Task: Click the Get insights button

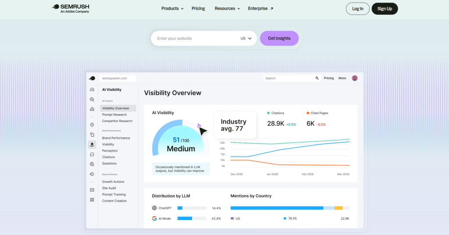Action: (279, 38)
